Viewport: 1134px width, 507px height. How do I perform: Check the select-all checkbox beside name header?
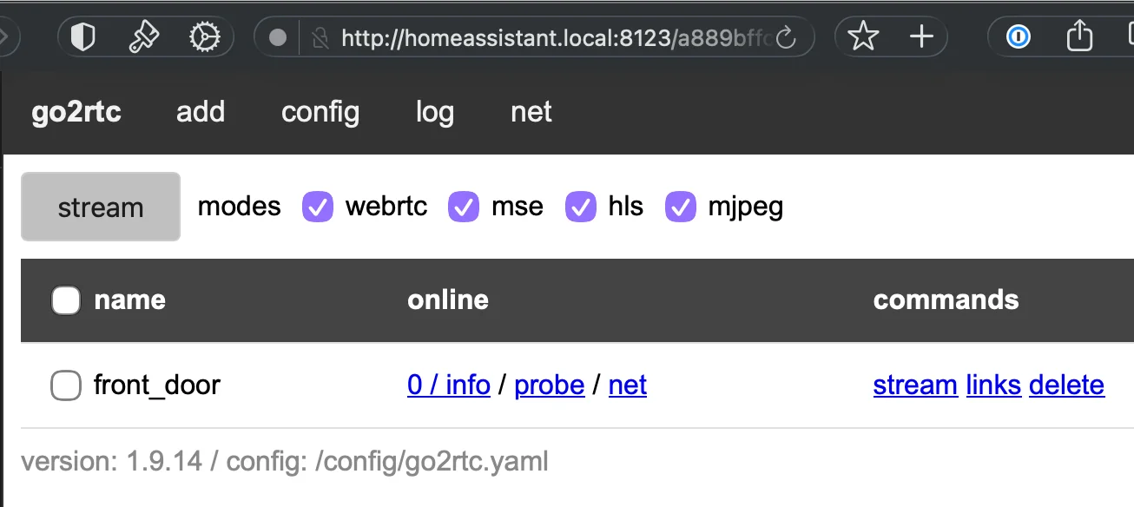pos(66,300)
